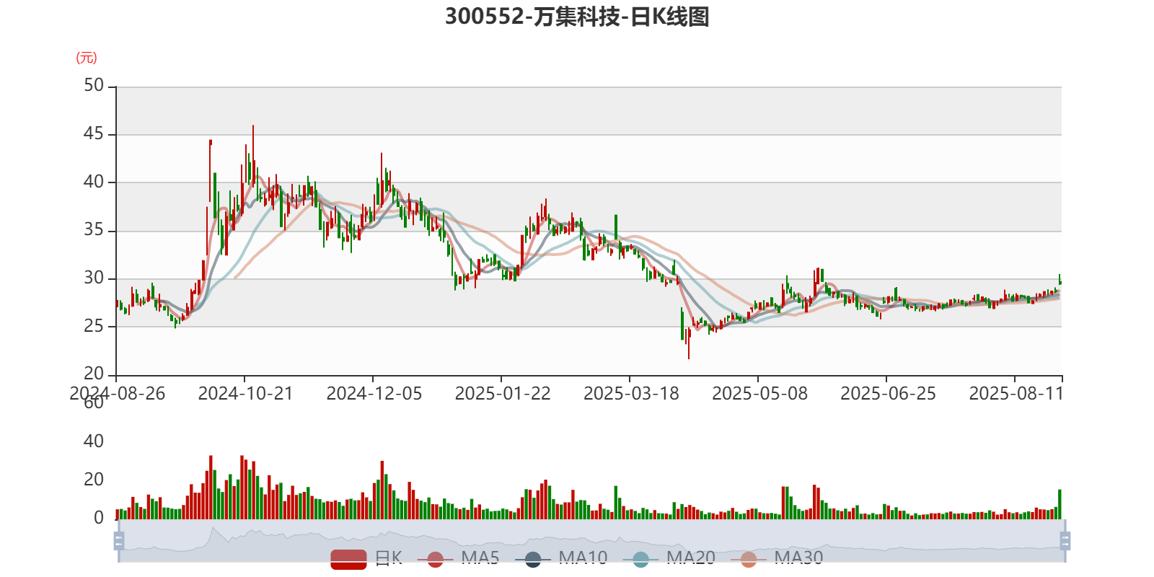1154x577 pixels.
Task: Click the (元) unit label
Action: (87, 58)
